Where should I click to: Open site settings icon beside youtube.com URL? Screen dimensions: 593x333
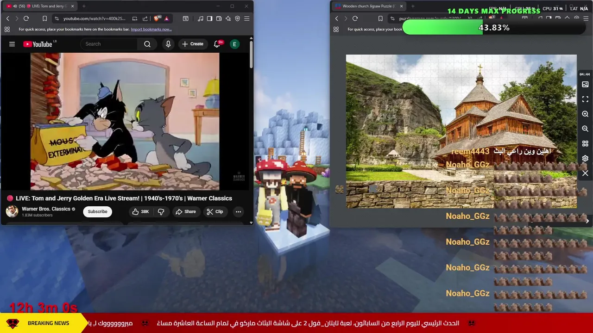(x=56, y=18)
